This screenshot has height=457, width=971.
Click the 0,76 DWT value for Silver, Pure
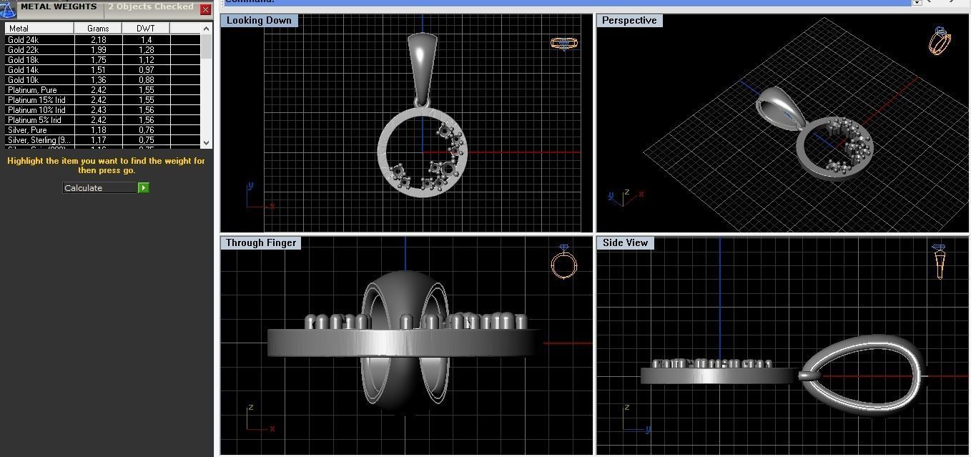click(x=146, y=130)
